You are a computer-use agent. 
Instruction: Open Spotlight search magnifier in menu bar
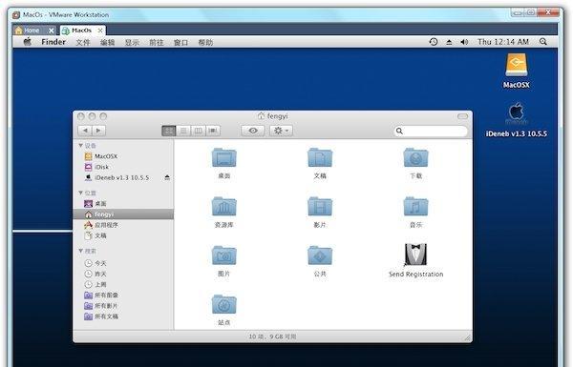543,42
